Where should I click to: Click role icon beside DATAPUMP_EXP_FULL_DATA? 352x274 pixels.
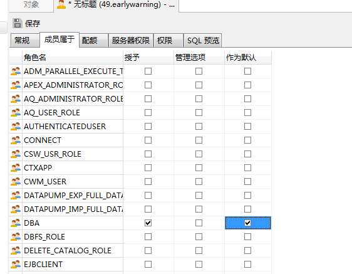tap(16, 196)
